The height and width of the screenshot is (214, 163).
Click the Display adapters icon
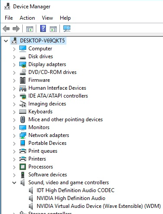[x=23, y=64]
